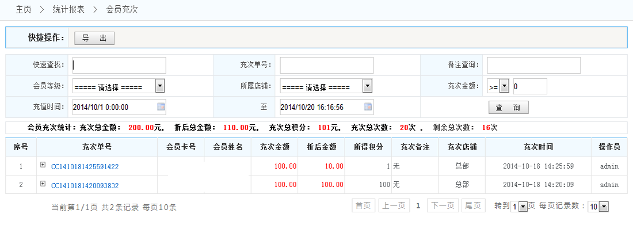Expand row details for CC1410181425591422
The image size is (633, 225).
[43, 165]
